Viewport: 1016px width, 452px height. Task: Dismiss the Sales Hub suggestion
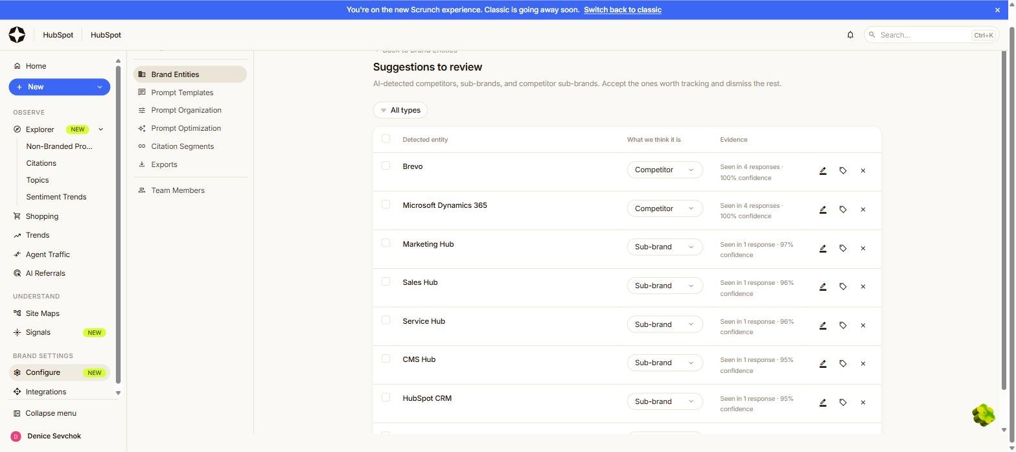863,287
